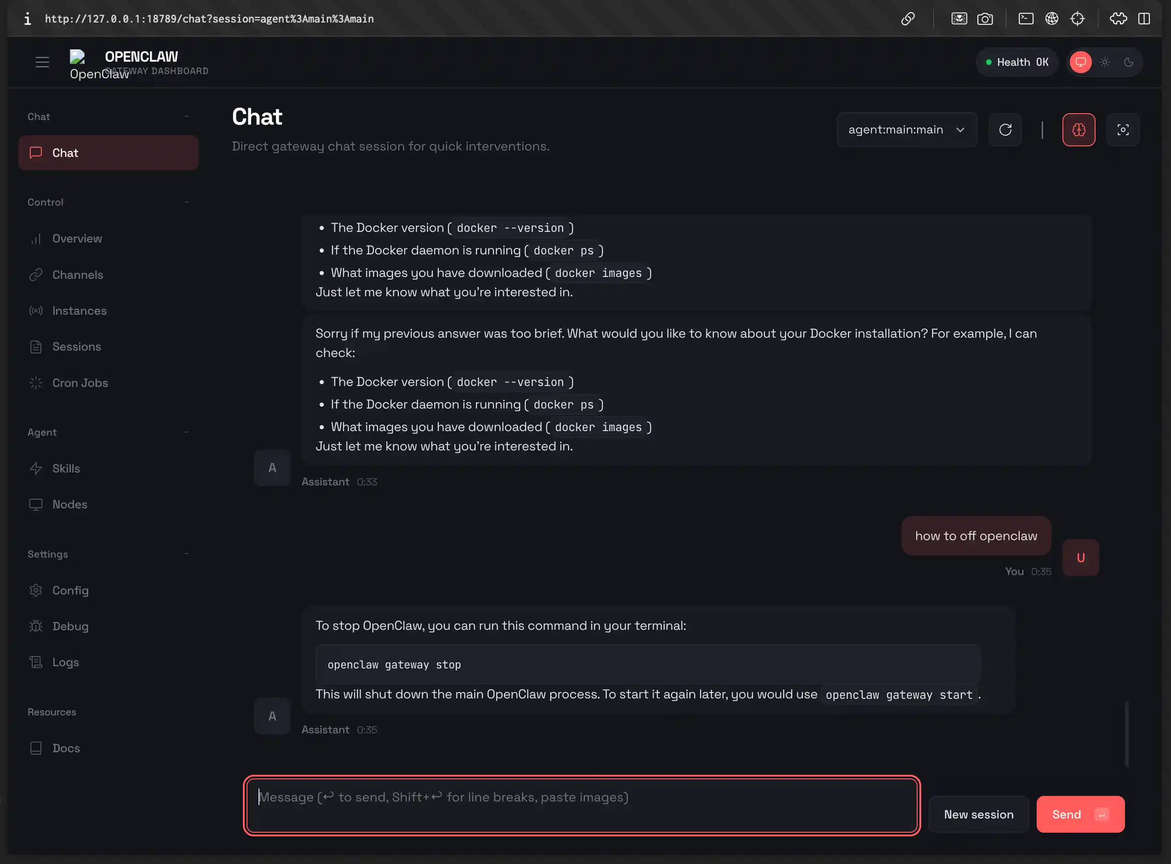Click the Skills lightning icon

point(35,468)
